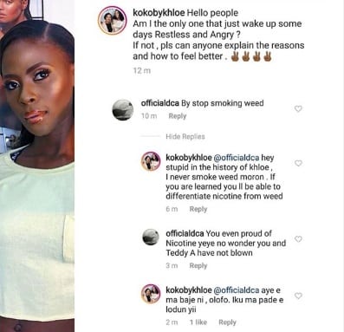Like kokobykhloe's 'hey stupid' reply

coord(298,163)
